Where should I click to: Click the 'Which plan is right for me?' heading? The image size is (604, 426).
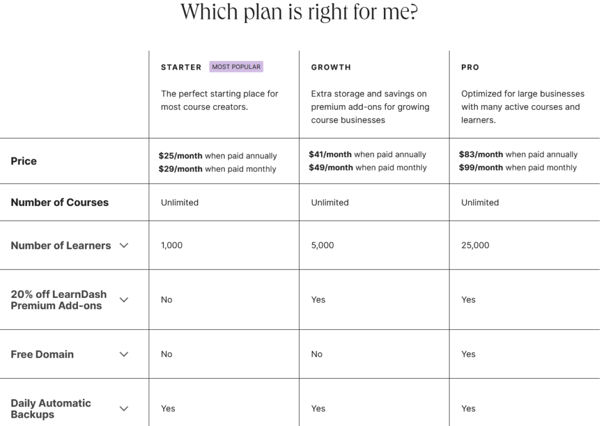(x=299, y=12)
